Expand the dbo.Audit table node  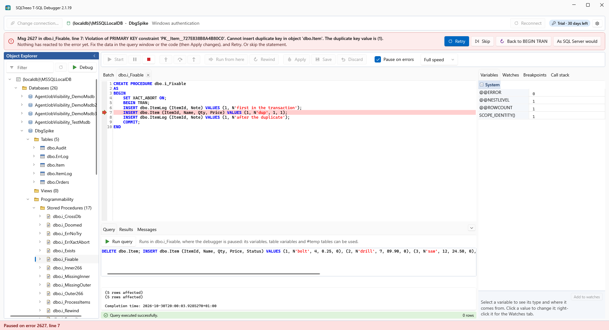coord(34,148)
